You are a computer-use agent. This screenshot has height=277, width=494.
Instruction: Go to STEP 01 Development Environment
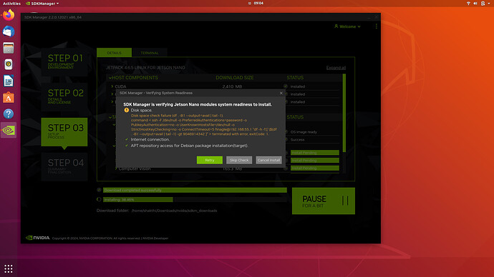coord(64,62)
